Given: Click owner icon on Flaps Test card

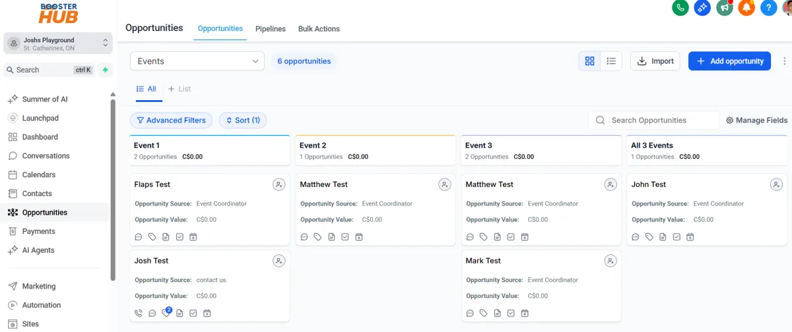Looking at the screenshot, I should (x=279, y=185).
